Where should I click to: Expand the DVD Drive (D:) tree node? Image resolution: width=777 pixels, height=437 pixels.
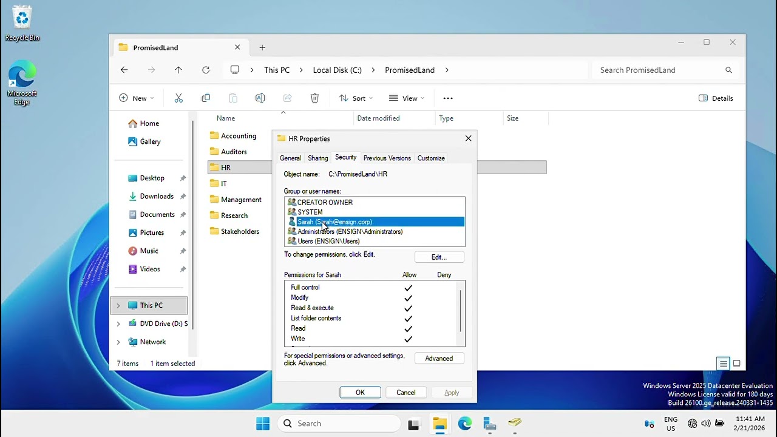point(118,324)
